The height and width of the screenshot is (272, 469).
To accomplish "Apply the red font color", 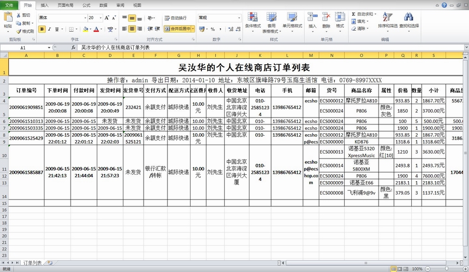I will pos(96,29).
